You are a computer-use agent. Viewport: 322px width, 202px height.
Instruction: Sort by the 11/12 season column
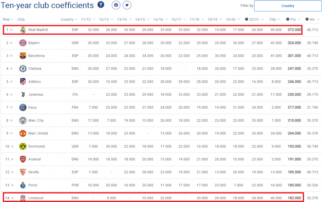(x=88, y=19)
